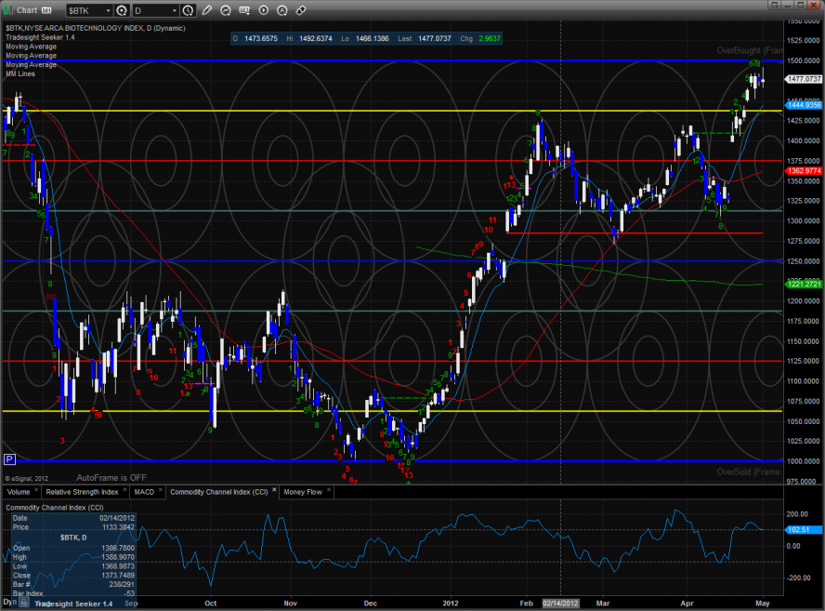825x611 pixels.
Task: Click the interval clock icon
Action: [x=190, y=10]
